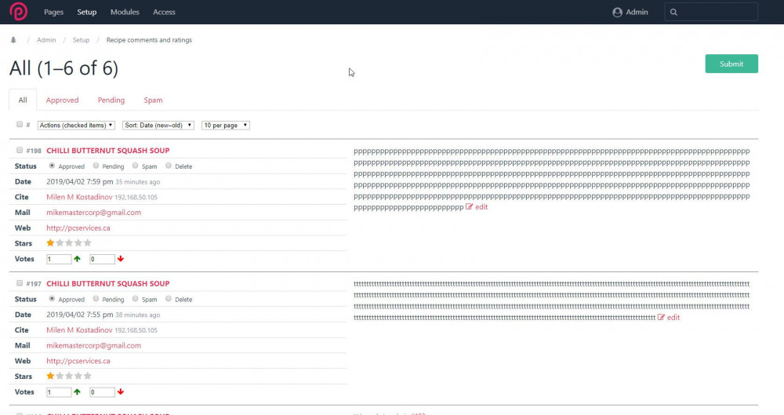Open the Sort: Date (new-old) dropdown
This screenshot has height=415, width=784.
click(158, 126)
